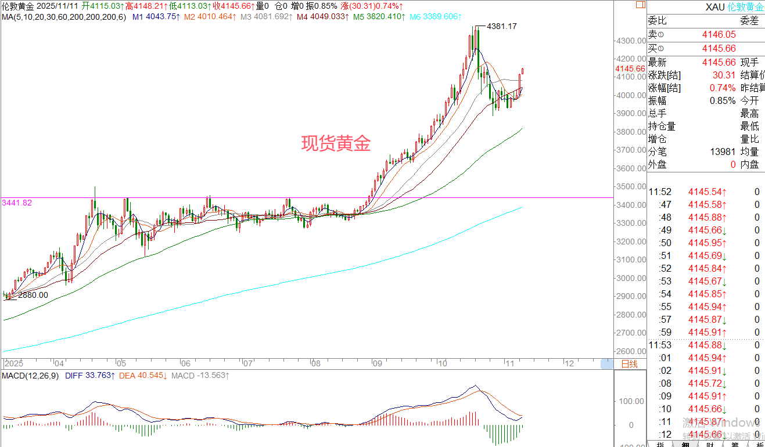Screen dimensions: 765x447
Task: Switch to the 细 tab at bottom
Action: pos(685,444)
